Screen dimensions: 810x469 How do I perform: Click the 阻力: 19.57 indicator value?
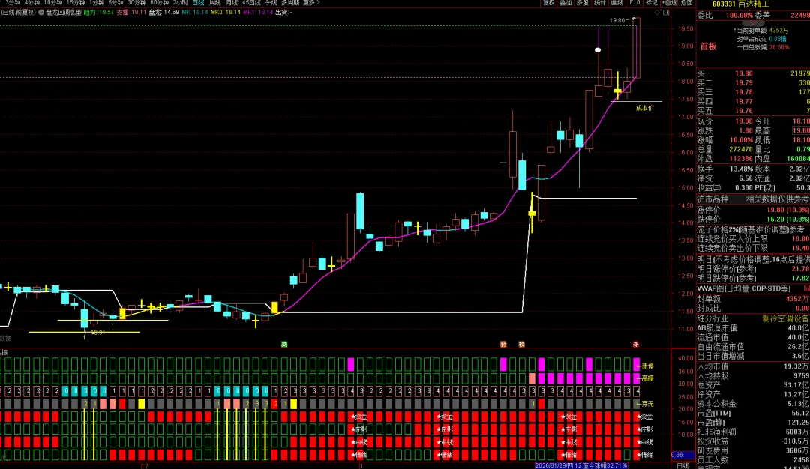coord(99,13)
